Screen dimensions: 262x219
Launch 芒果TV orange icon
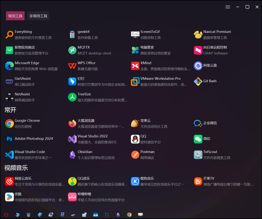click(x=198, y=181)
